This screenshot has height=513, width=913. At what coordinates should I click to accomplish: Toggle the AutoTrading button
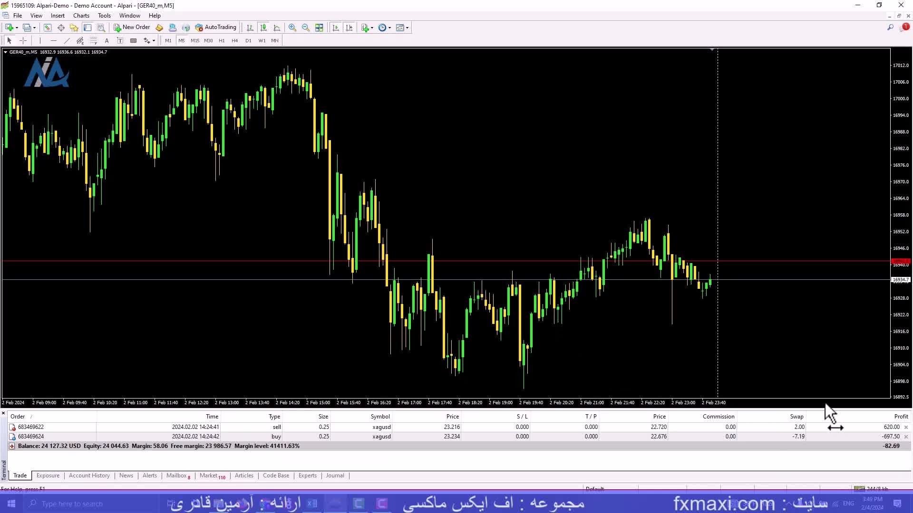pos(215,28)
